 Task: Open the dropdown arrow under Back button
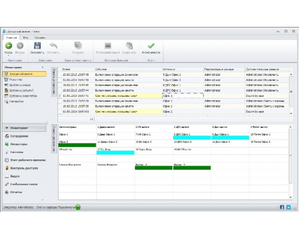click(8, 56)
